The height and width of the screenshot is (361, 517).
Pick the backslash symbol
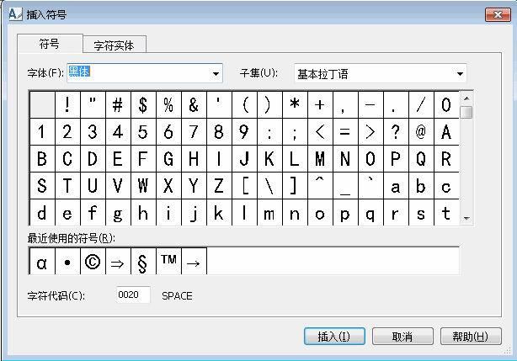[269, 185]
